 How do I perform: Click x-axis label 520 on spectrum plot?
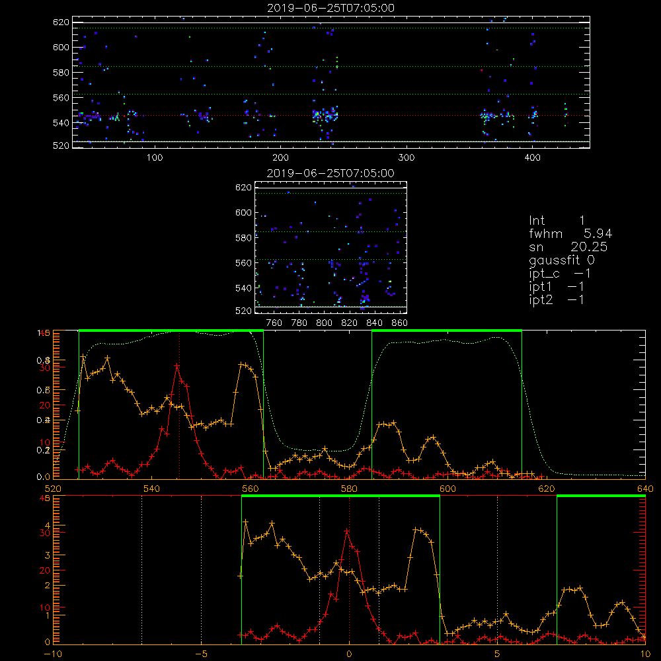[x=53, y=488]
